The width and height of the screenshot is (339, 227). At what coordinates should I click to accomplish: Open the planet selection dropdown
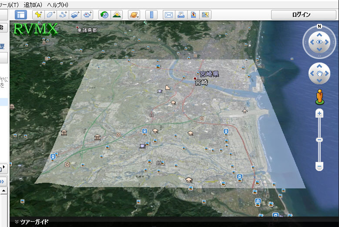click(x=134, y=15)
